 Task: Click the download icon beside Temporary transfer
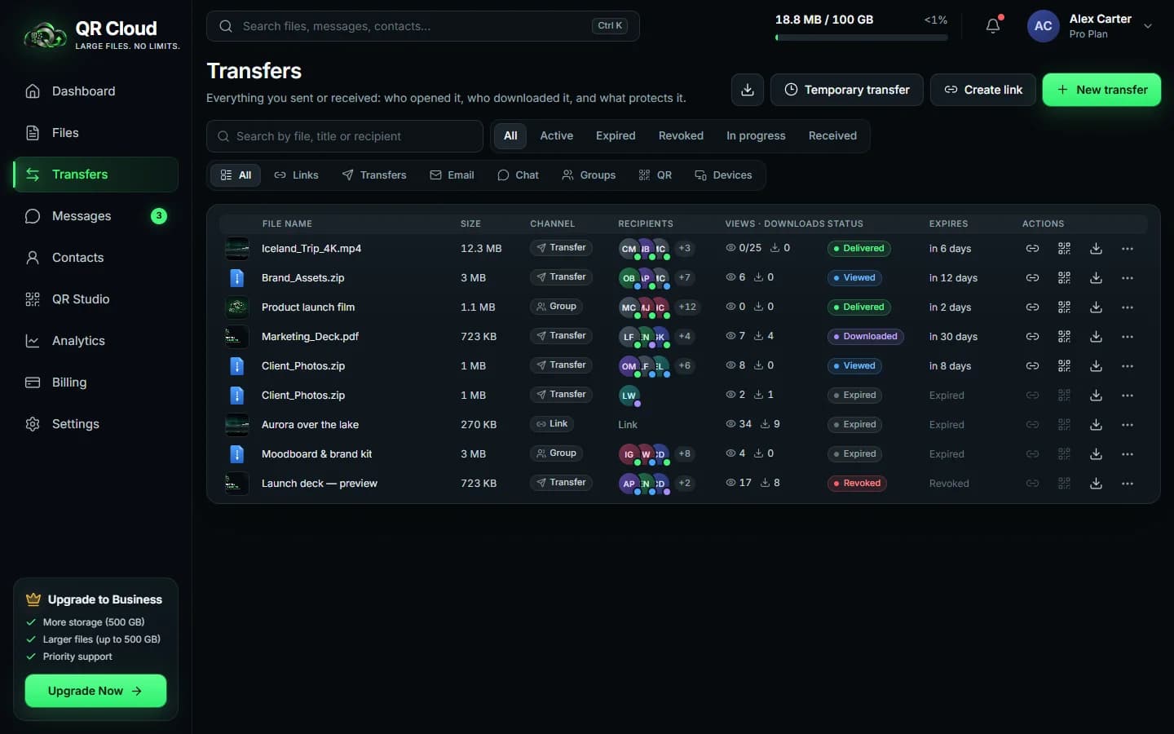(748, 90)
